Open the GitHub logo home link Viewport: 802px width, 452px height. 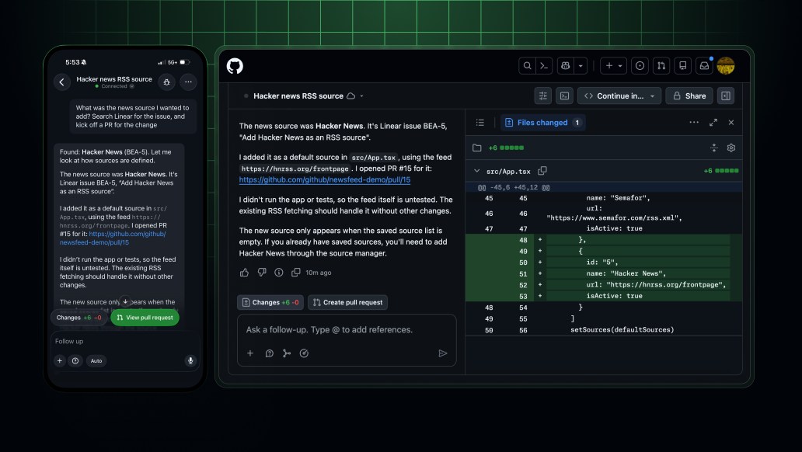click(x=235, y=66)
